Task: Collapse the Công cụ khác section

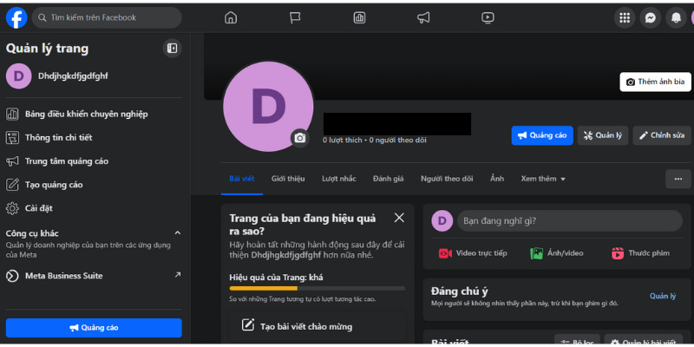Action: click(178, 232)
